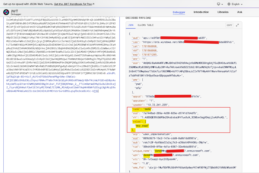Select the JSON payload tab
The width and height of the screenshot is (259, 173).
tap(131, 25)
